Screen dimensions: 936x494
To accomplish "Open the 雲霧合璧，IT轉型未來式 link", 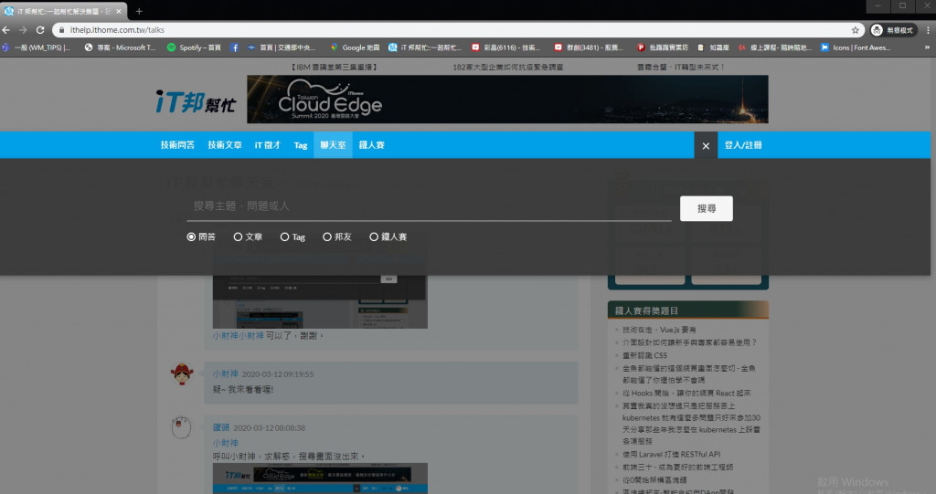I will point(681,67).
